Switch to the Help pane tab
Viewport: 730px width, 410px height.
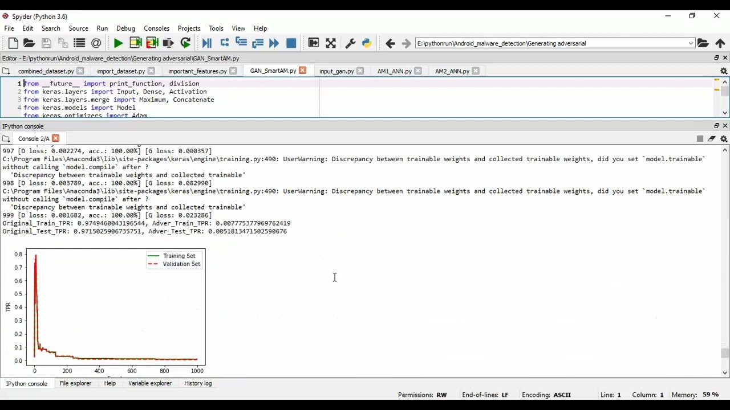coord(110,383)
